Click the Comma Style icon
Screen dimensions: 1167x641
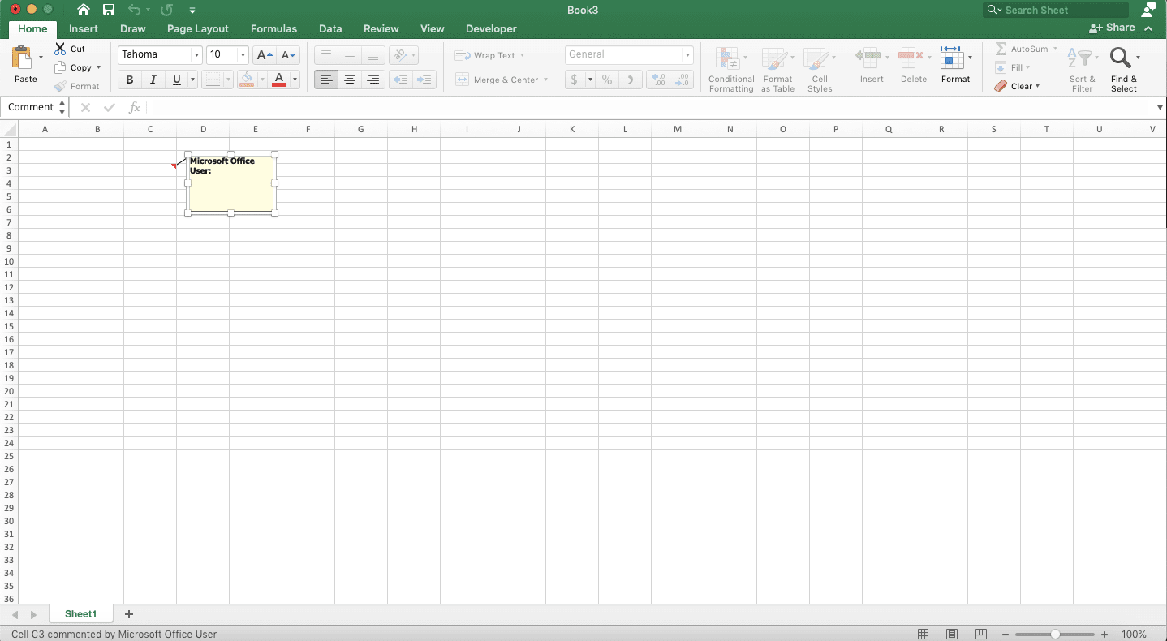click(631, 80)
